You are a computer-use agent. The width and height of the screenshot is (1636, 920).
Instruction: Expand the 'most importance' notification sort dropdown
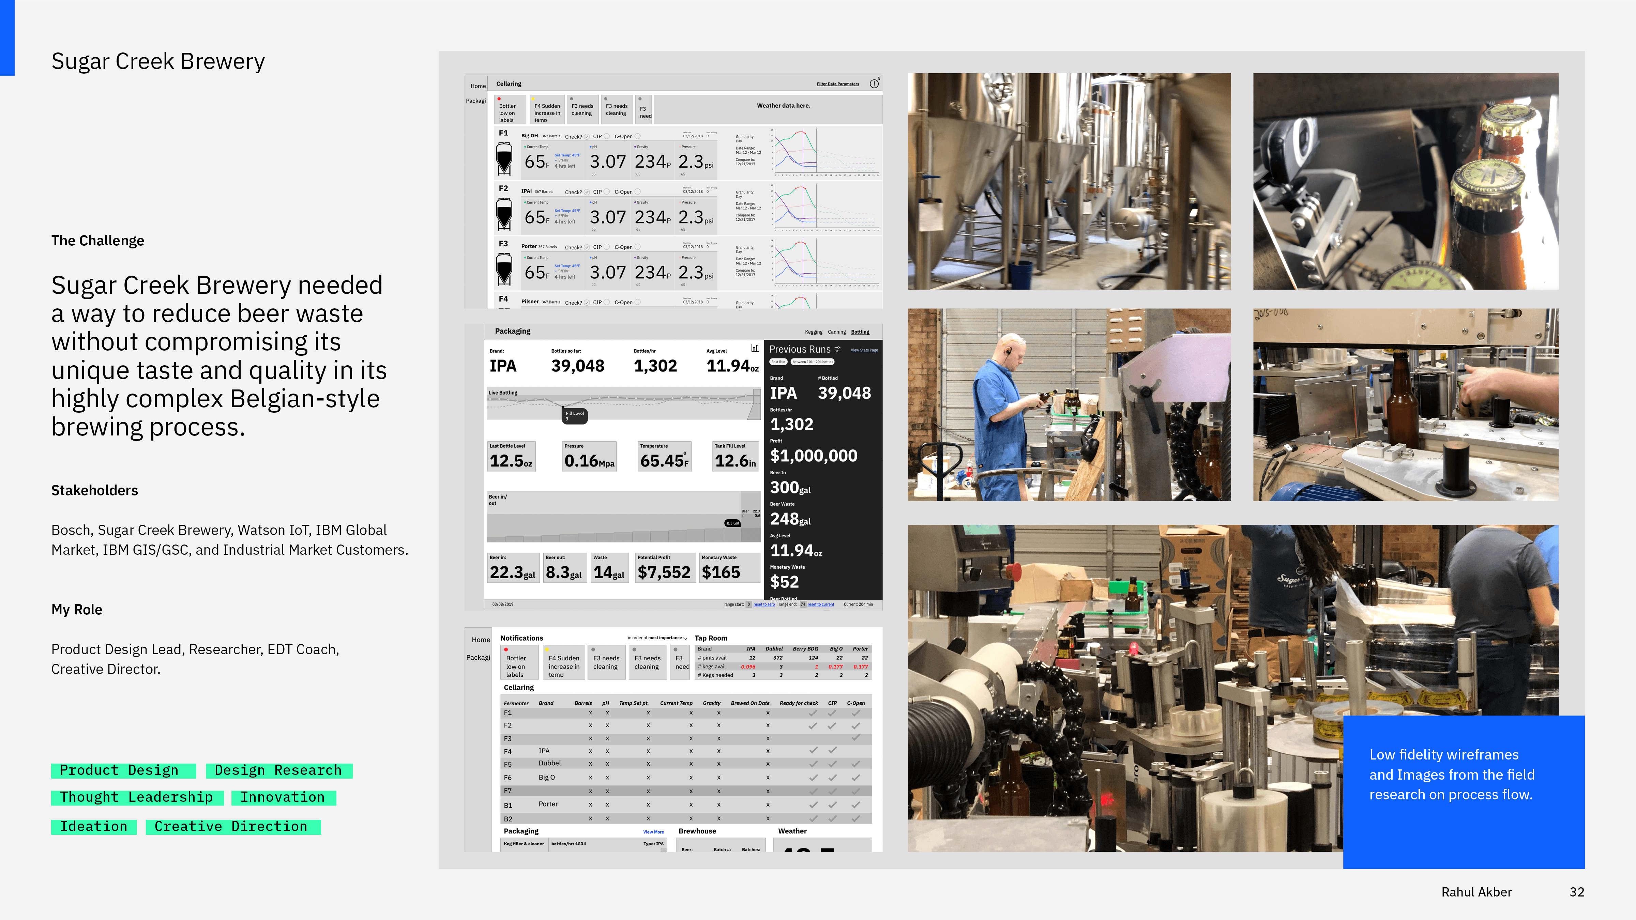point(685,638)
